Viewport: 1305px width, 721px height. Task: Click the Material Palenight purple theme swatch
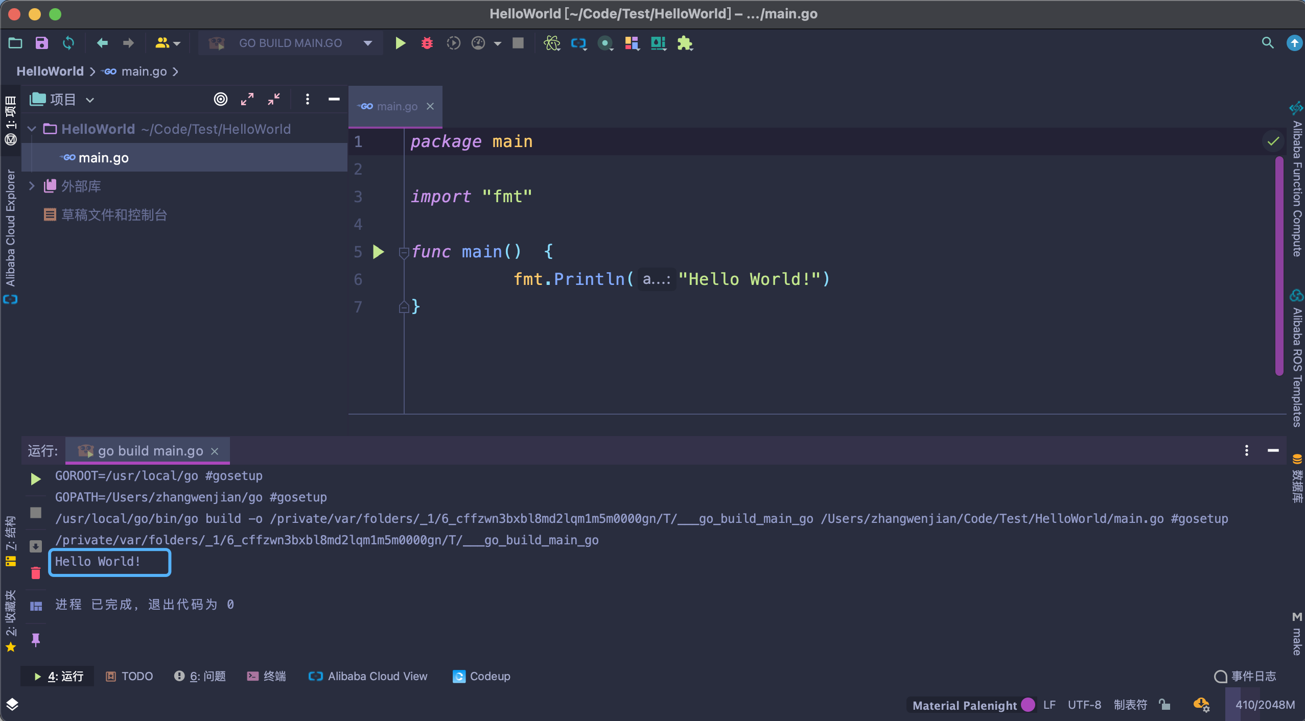[1028, 705]
